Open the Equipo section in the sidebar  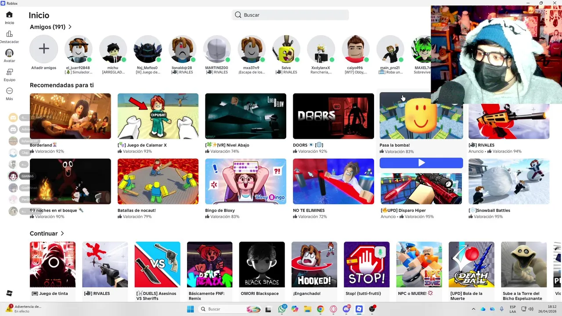click(9, 75)
